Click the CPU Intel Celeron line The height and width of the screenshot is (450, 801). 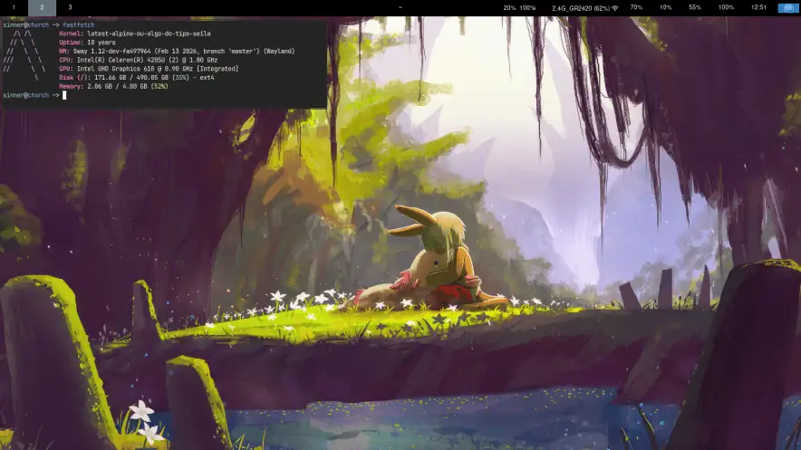click(139, 60)
